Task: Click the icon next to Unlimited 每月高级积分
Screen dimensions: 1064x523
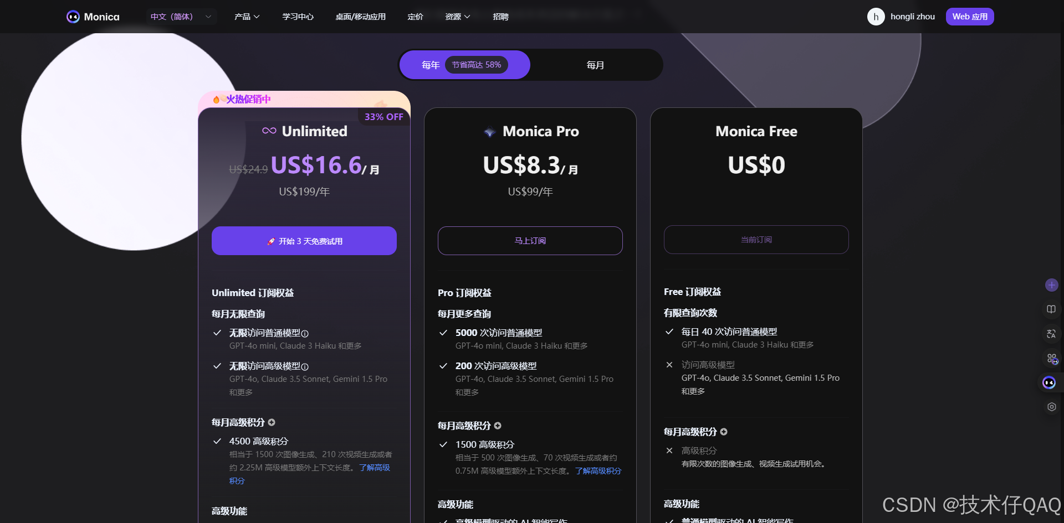Action: [272, 422]
